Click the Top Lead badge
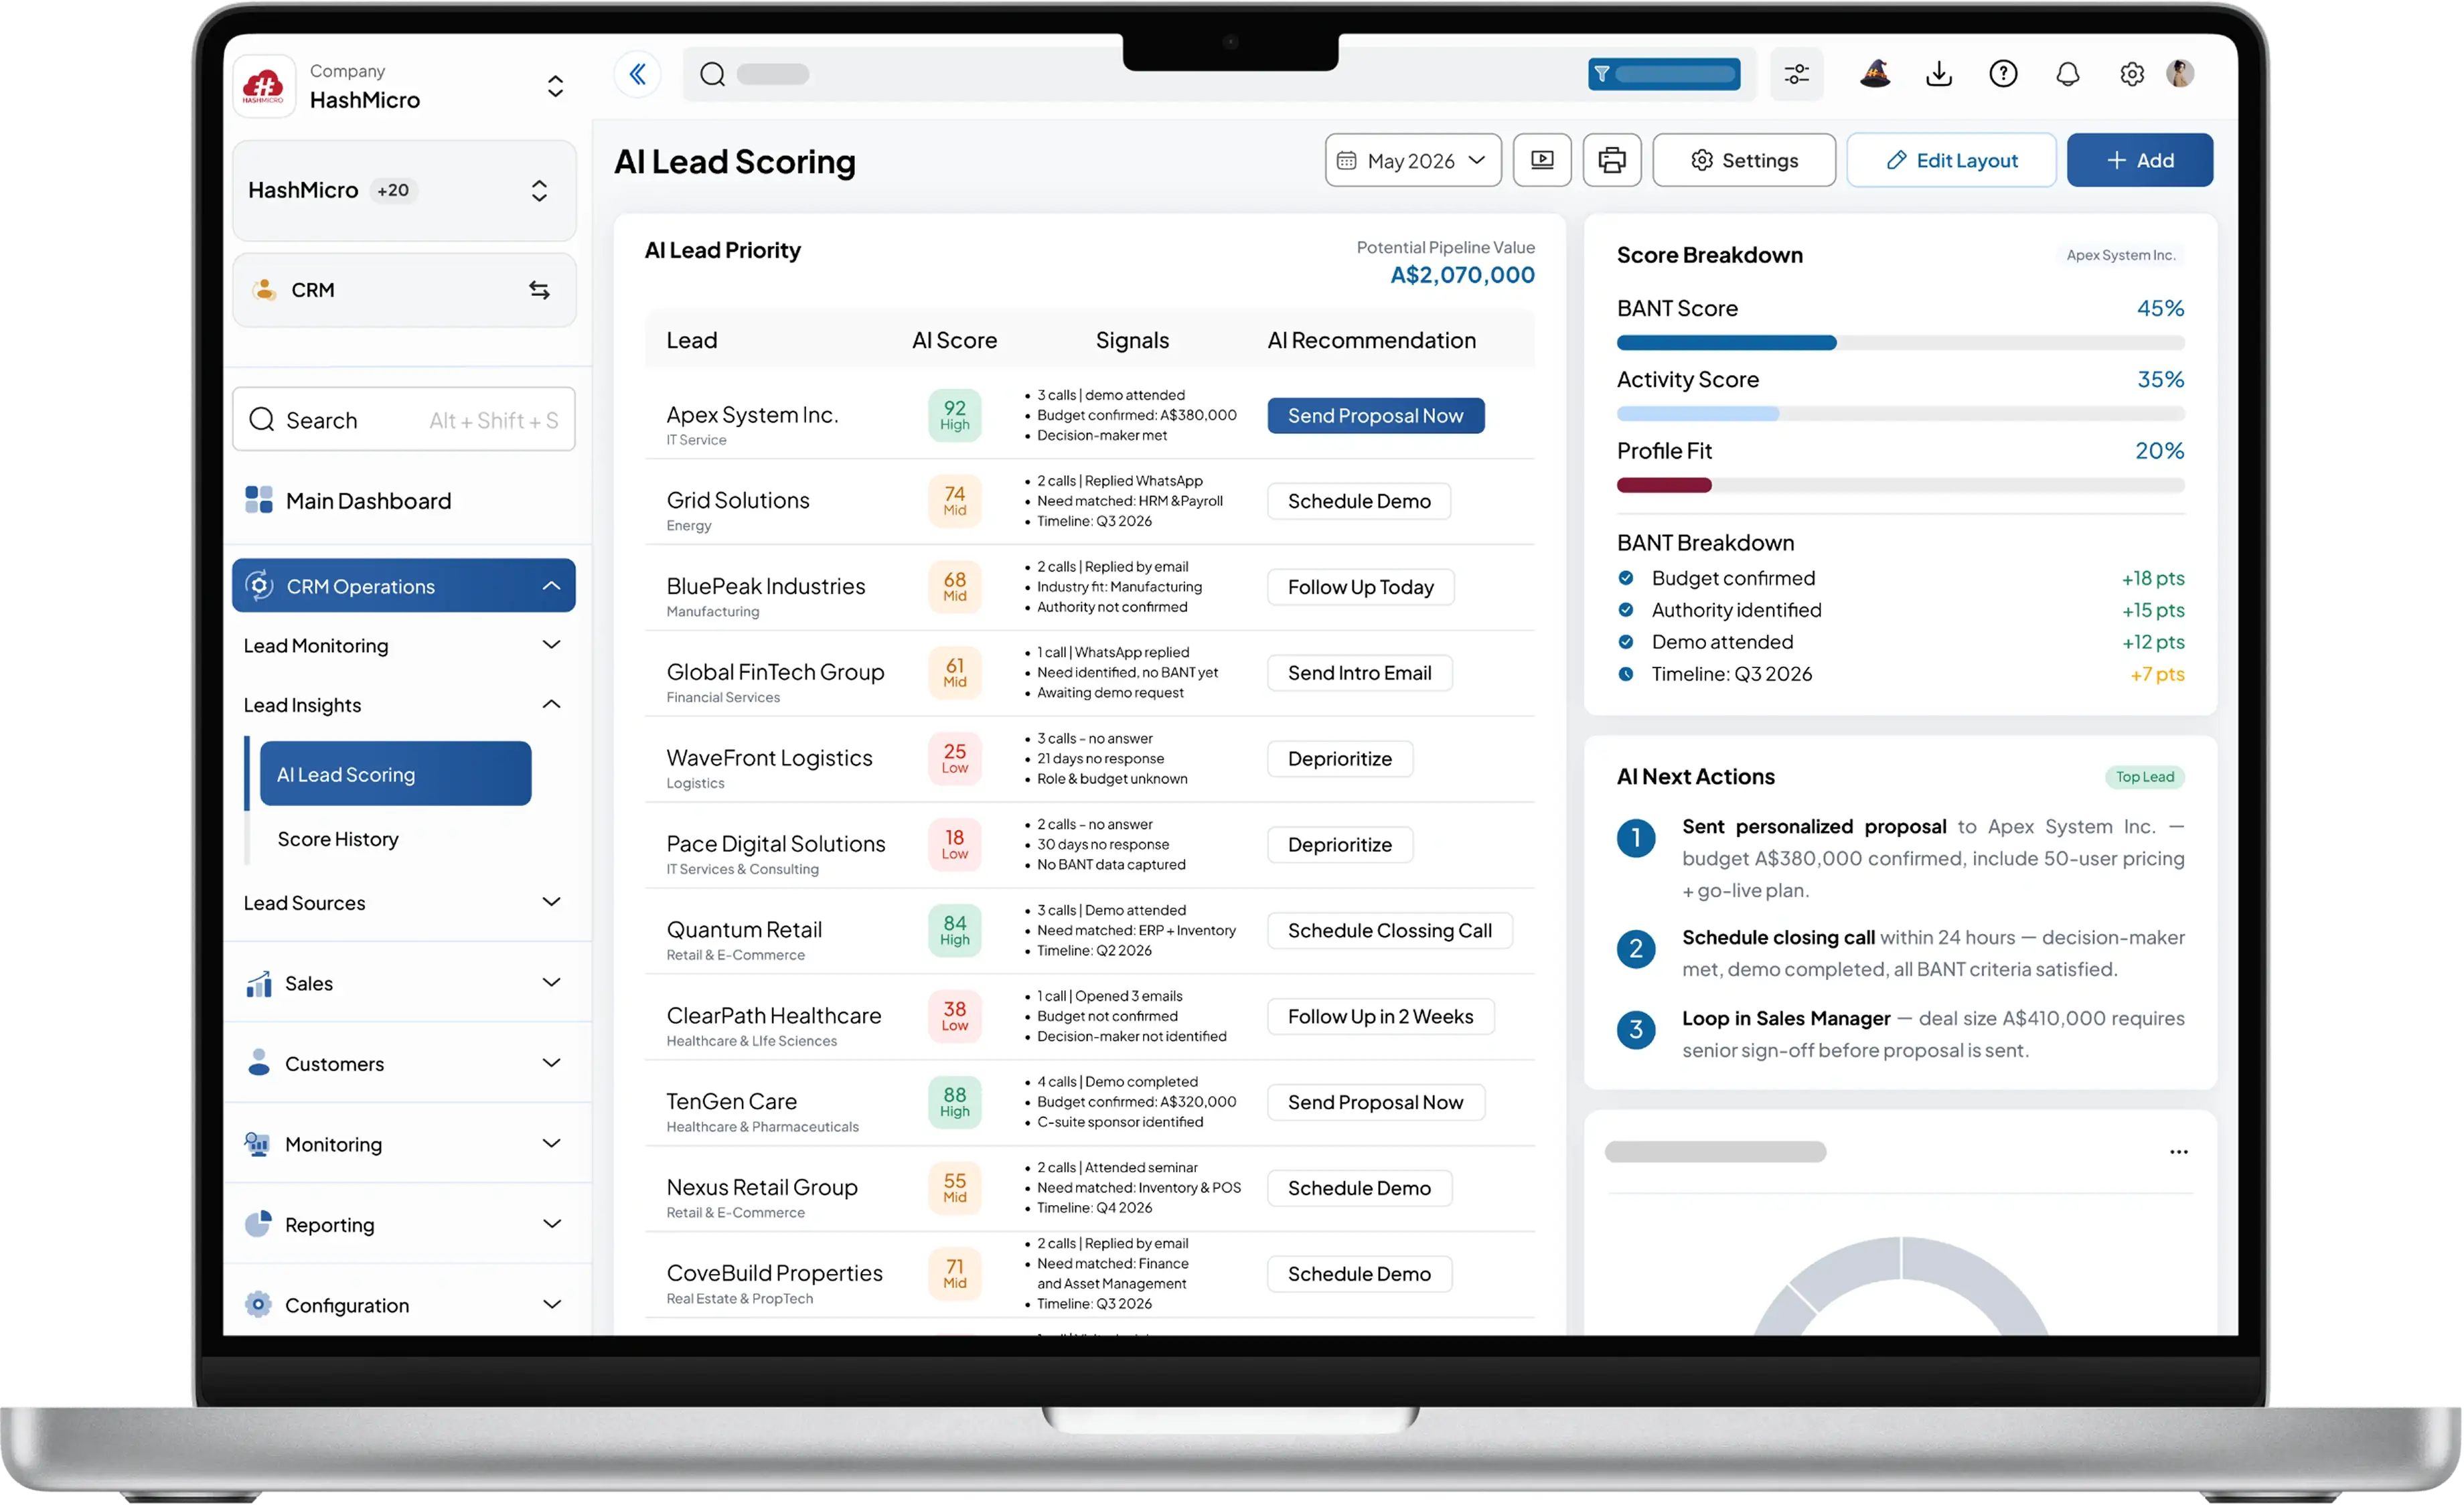This screenshot has height=1505, width=2464. tap(2145, 778)
